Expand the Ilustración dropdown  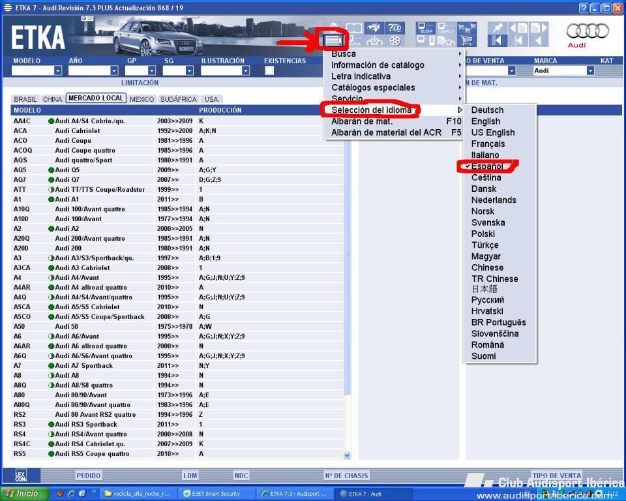coord(246,70)
